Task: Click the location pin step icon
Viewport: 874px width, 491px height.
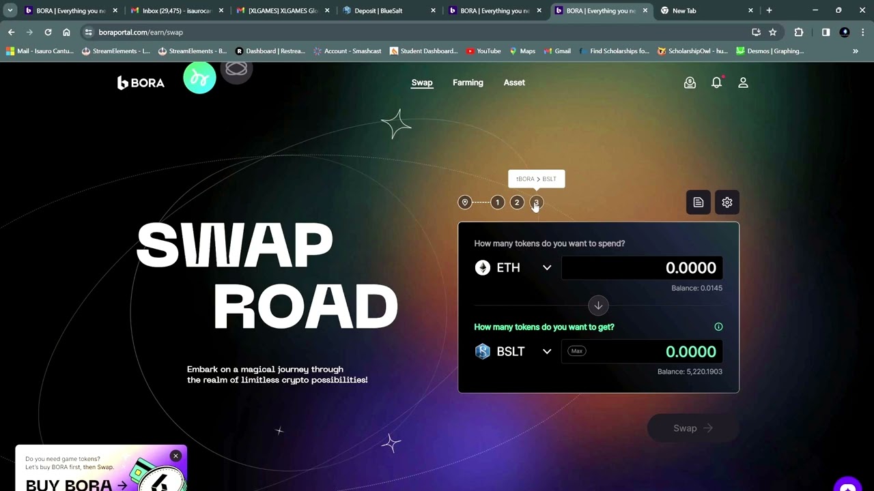Action: point(465,203)
